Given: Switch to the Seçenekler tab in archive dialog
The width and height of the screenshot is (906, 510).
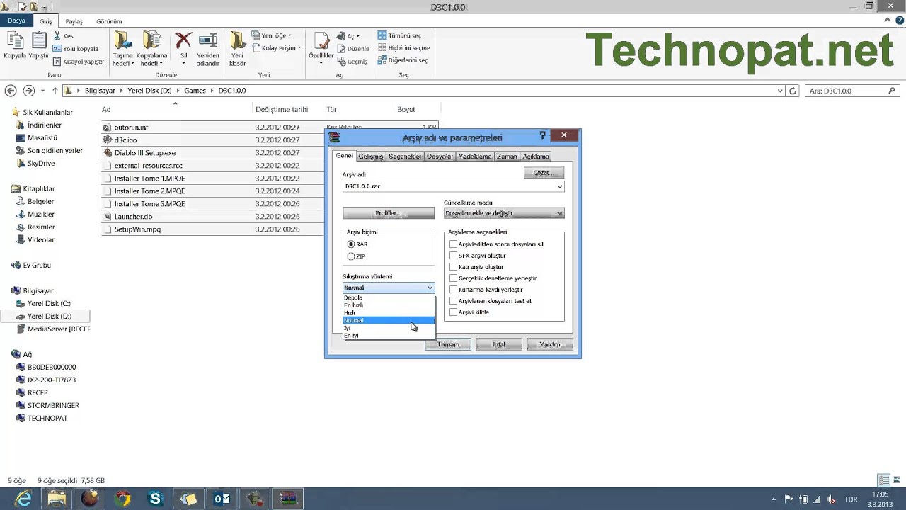Looking at the screenshot, I should point(405,157).
